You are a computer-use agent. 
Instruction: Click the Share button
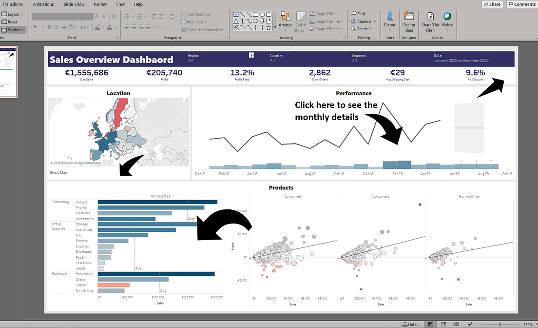tap(492, 4)
